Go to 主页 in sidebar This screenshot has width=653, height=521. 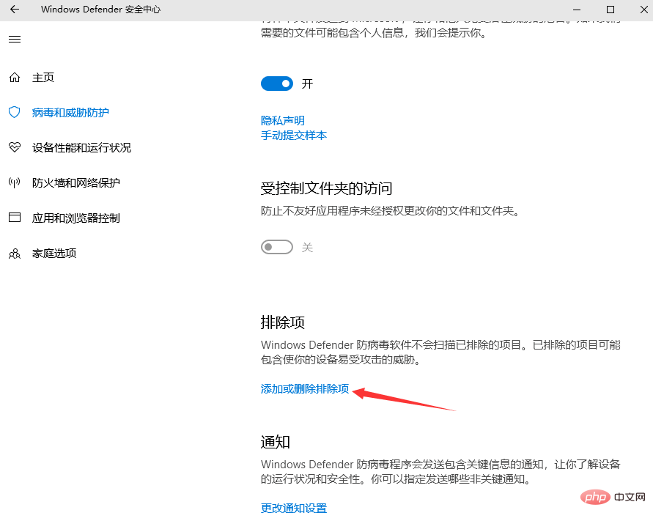click(43, 78)
